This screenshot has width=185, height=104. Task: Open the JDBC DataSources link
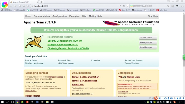66,63
